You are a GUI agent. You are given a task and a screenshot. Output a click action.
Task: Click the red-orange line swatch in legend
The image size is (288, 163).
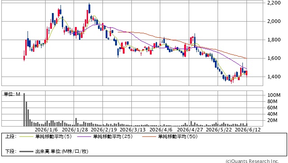pyautogui.click(x=149, y=136)
